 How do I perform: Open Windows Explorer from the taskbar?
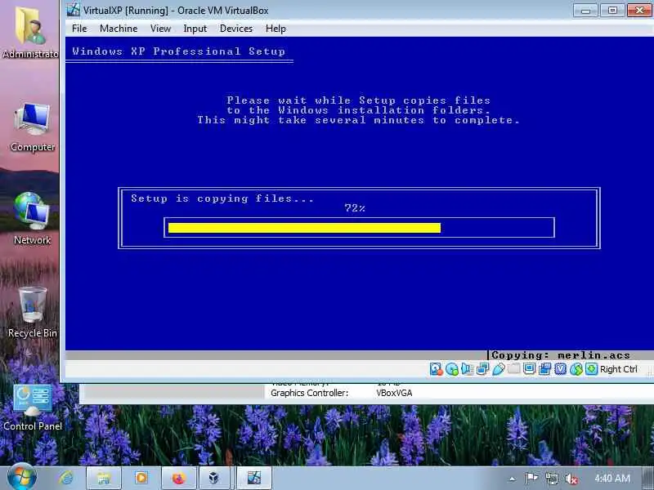(104, 478)
